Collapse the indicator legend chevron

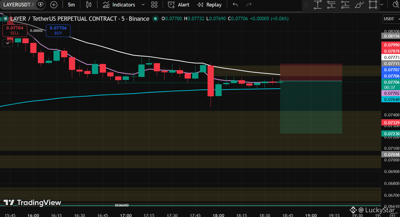[8, 43]
